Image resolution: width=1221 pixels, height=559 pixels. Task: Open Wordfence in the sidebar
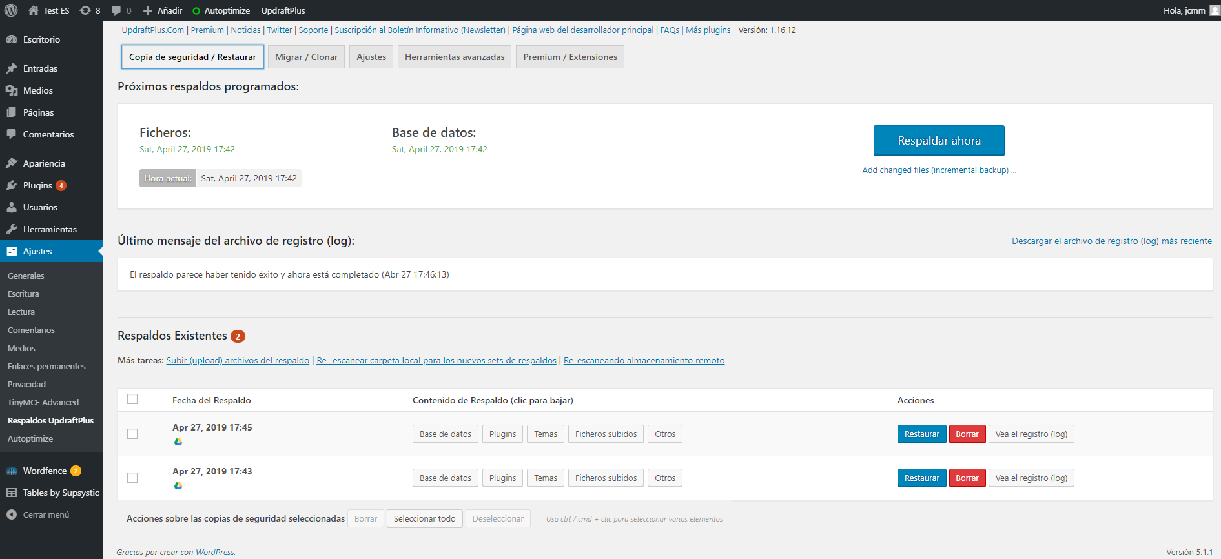(45, 471)
